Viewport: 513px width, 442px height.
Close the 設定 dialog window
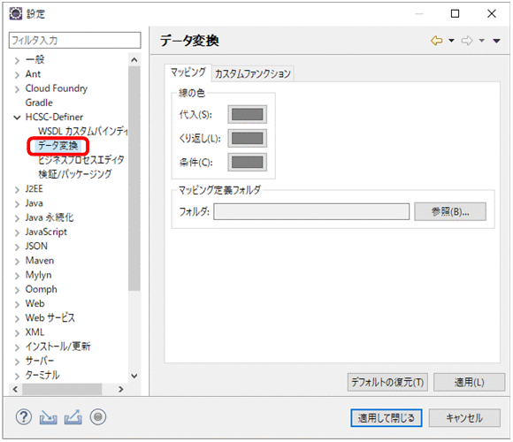coord(492,14)
